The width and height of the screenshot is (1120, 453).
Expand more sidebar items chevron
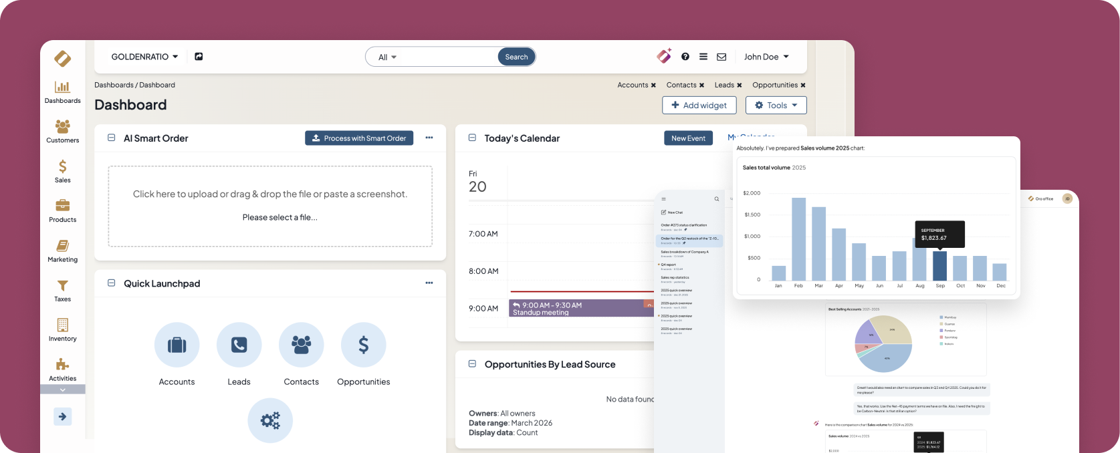click(x=63, y=390)
